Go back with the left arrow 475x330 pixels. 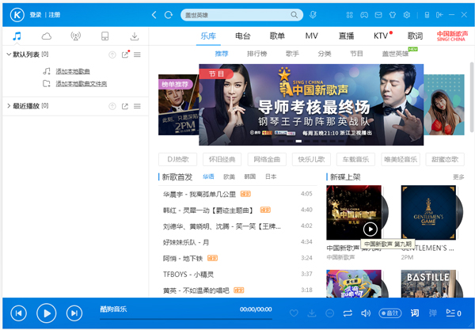[x=154, y=14]
